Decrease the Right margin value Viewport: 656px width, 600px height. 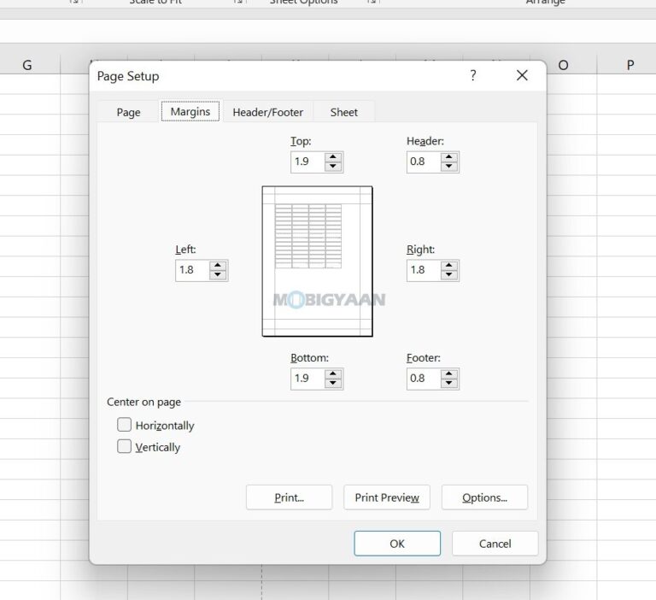(x=449, y=274)
